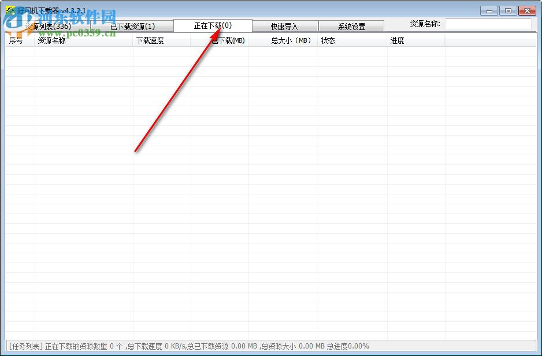Focus the 资源名称 search input field
This screenshot has width=542, height=356.
488,24
